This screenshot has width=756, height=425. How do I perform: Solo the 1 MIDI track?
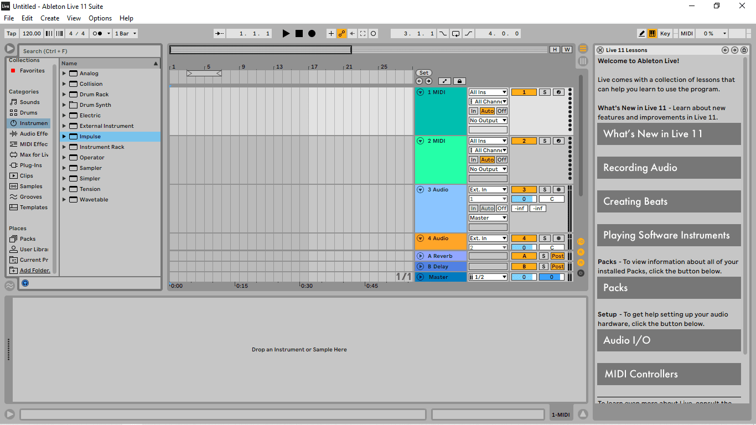point(545,92)
